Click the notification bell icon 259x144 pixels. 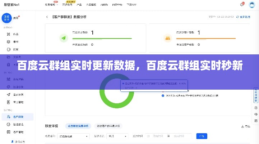click(242, 5)
